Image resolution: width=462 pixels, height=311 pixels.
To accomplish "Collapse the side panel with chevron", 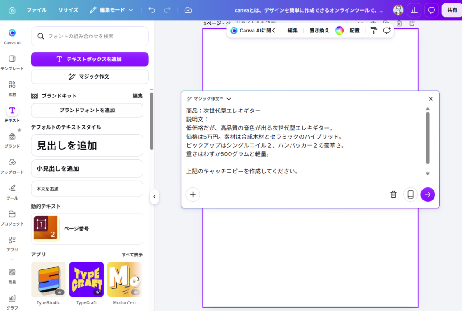I will tap(154, 197).
